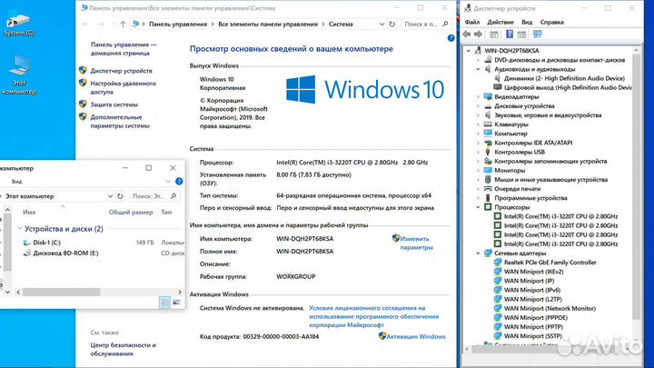Screen dimensions: 654x368
Task: Open Файл menu in Device Manager
Action: point(471,22)
